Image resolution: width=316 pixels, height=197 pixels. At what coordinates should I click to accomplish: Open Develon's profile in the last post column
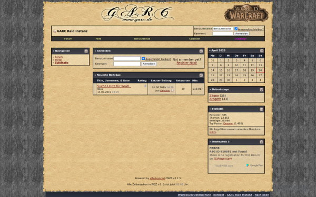[165, 91]
